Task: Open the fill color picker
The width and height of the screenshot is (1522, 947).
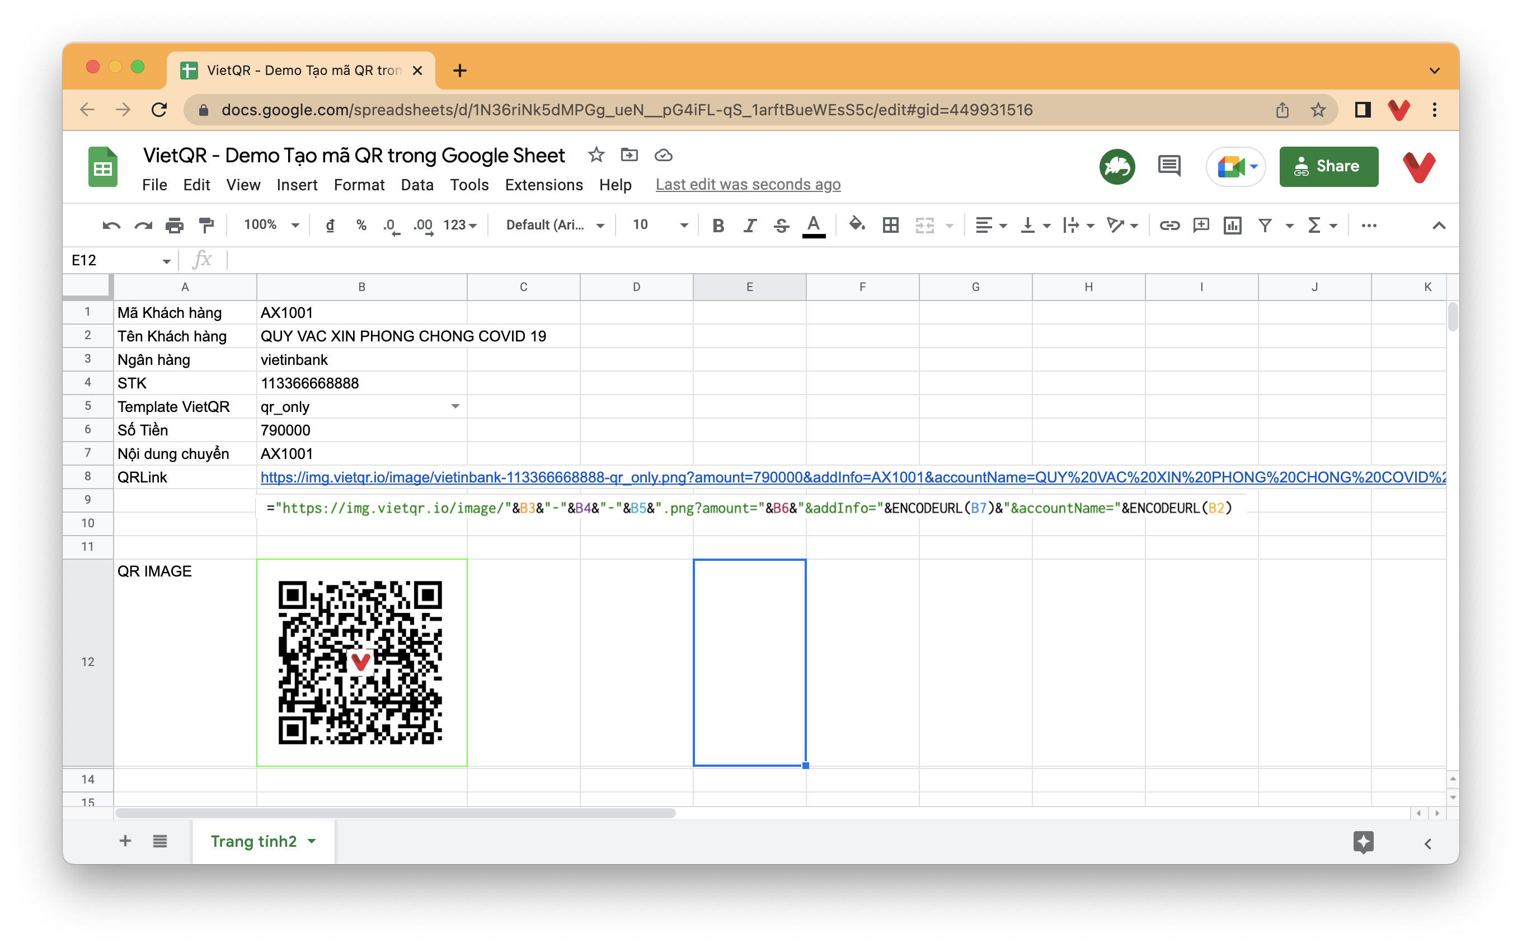Action: [857, 225]
